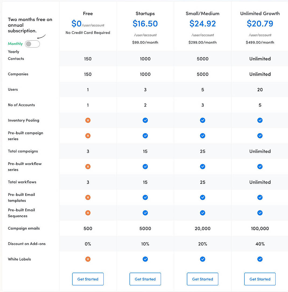Click the cross icon for Inventory Pooling under Free
This screenshot has height=292, width=288.
[88, 120]
